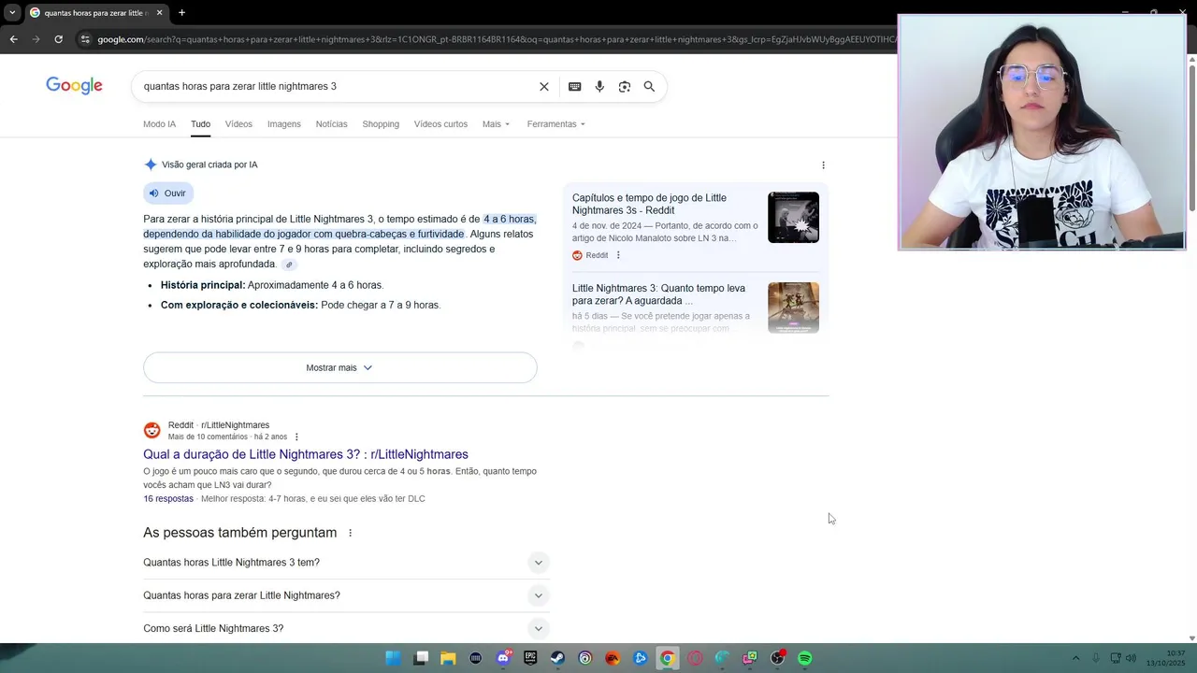Click thumbnail of the 'Quanto tempo leva' card
This screenshot has width=1197, height=673.
point(793,308)
